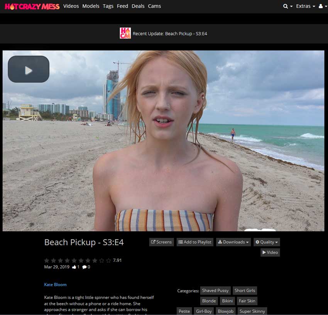
Task: Click the HotCrazyMess site logo
Action: [32, 6]
